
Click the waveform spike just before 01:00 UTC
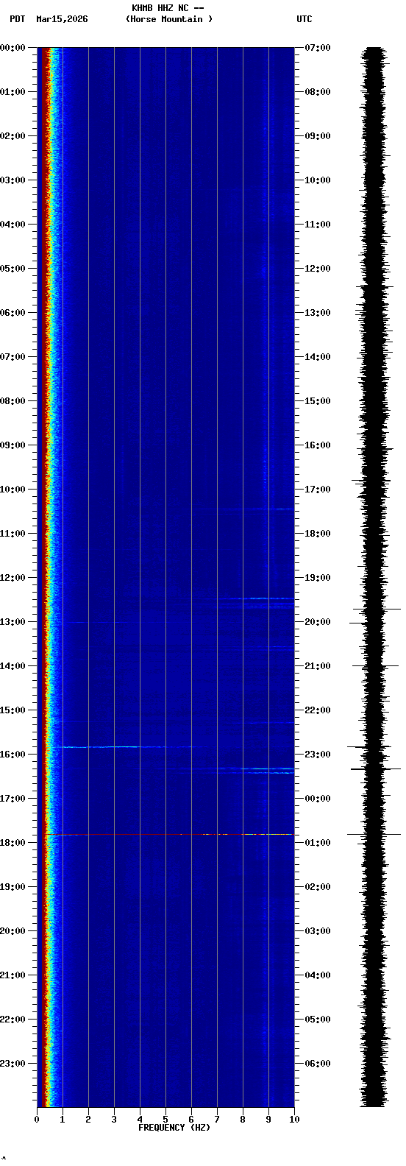coord(374,835)
